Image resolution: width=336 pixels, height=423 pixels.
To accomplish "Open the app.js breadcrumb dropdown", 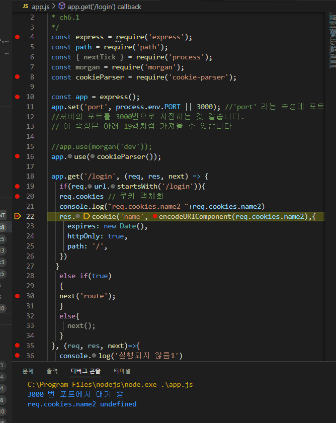I will [40, 7].
